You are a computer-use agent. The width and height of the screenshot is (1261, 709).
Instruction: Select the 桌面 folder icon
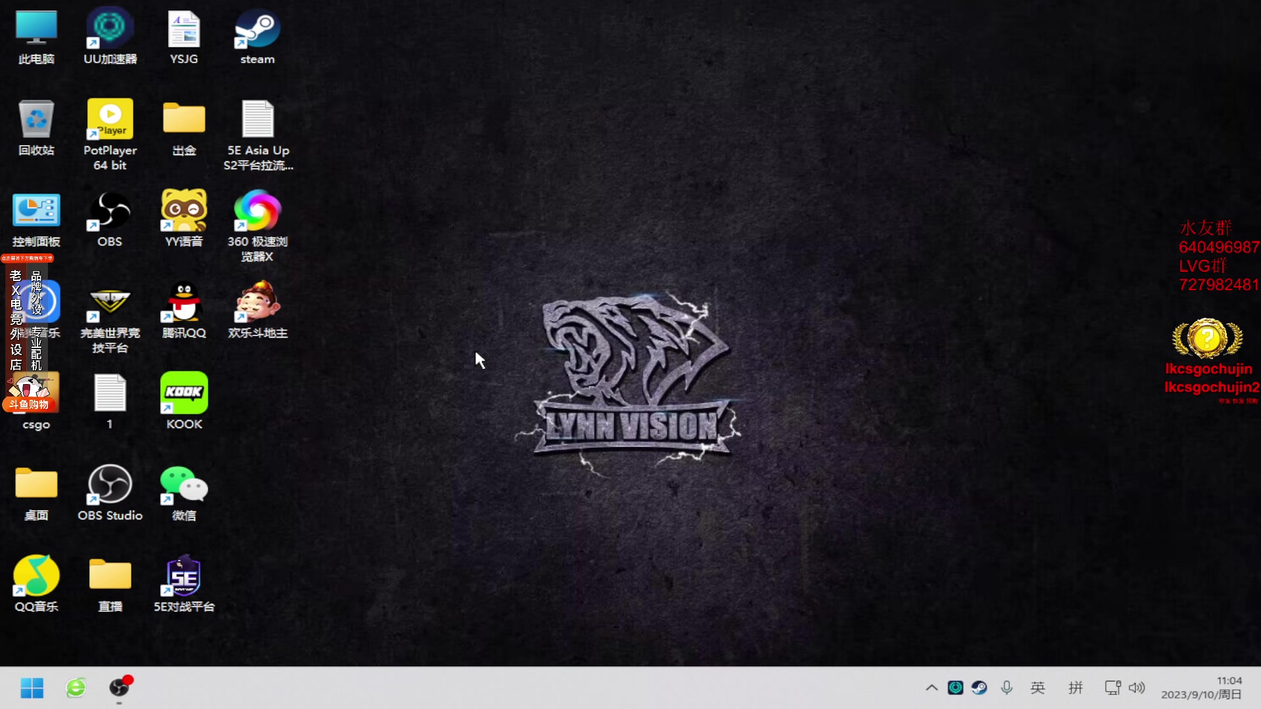click(x=36, y=494)
